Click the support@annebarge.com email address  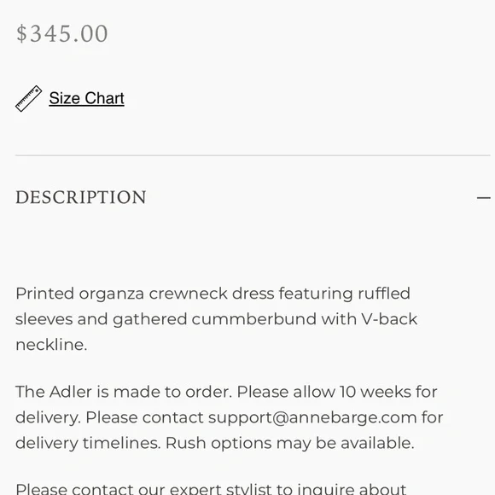tap(312, 417)
